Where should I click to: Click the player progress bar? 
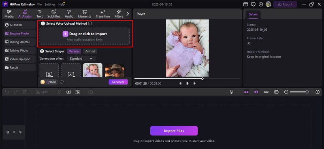(x=187, y=79)
